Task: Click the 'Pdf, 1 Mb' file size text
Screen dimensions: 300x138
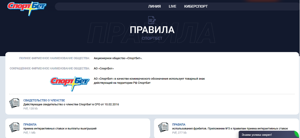Action: click(x=29, y=133)
